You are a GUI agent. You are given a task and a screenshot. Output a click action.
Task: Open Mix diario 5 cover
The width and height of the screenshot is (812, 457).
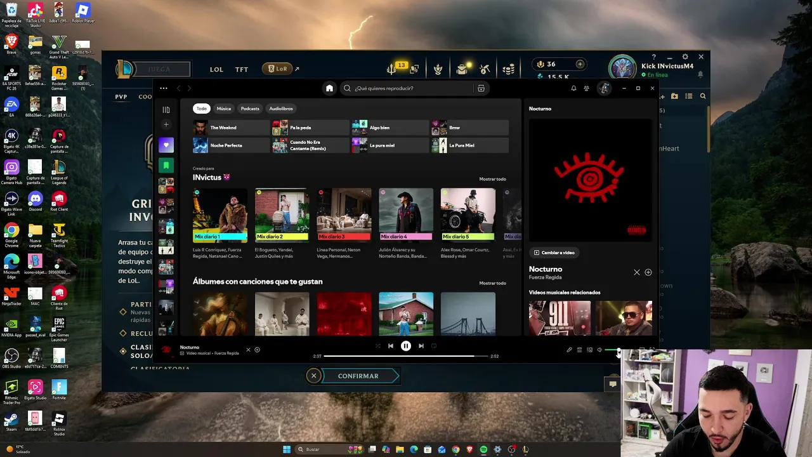point(468,215)
